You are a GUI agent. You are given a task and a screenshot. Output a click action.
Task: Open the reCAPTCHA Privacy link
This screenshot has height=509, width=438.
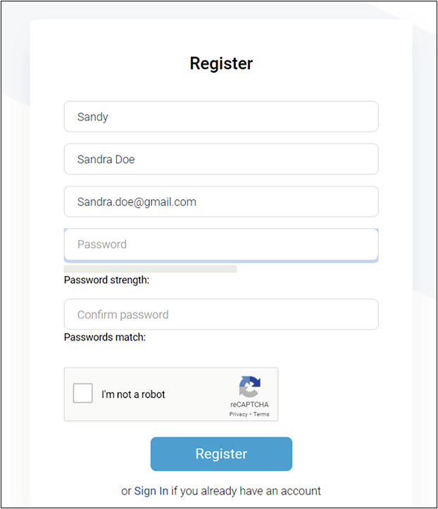point(238,415)
